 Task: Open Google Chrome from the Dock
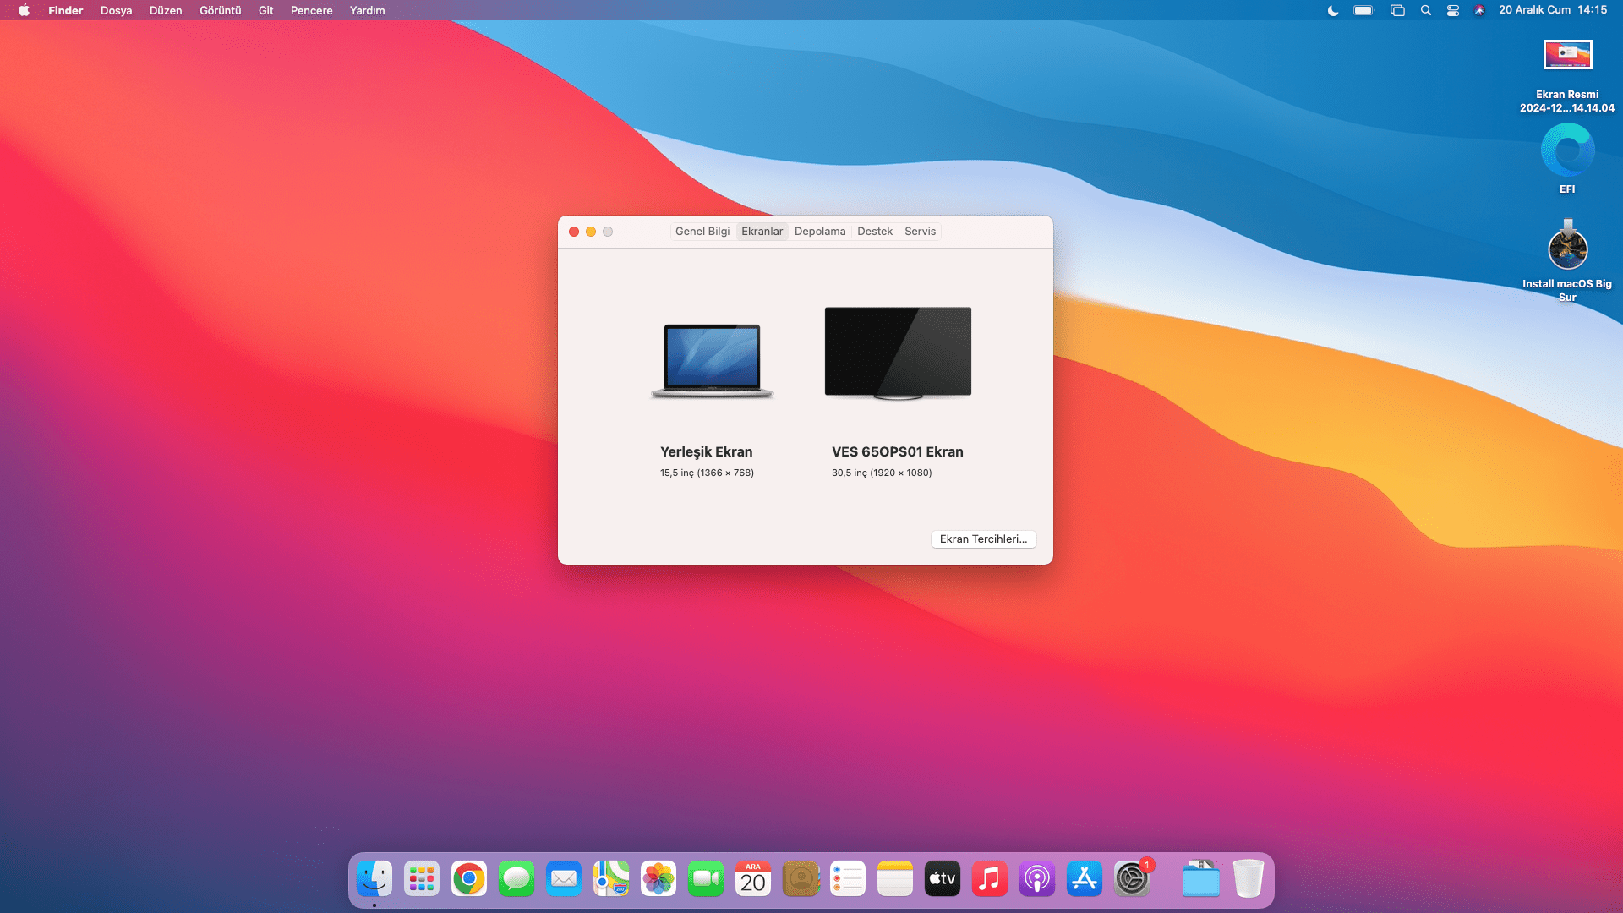(469, 879)
